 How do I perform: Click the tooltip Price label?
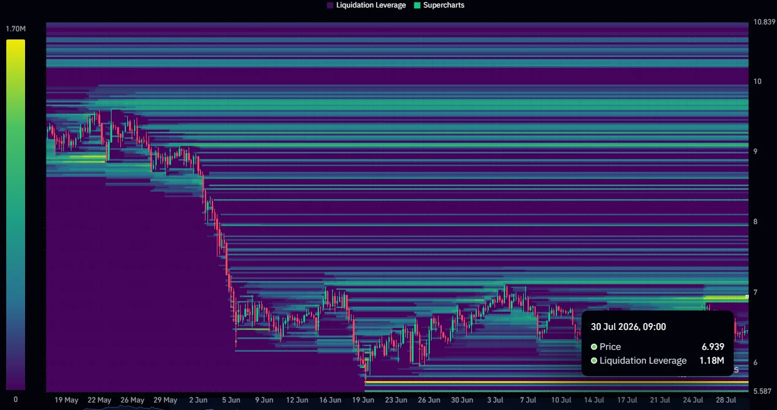pos(610,347)
